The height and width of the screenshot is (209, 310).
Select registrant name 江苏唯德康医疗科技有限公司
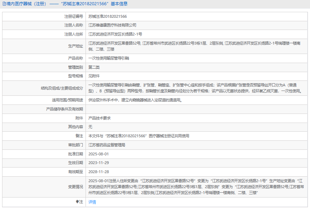pos(112,25)
